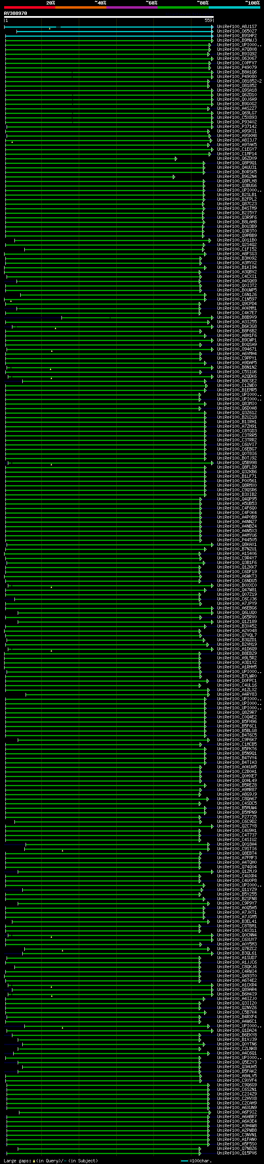Click label UniRef100_B9G2N4

(237, 177)
